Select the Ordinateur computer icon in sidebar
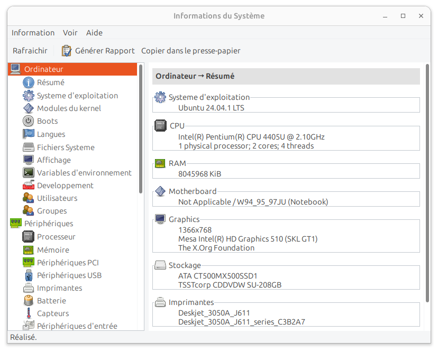The height and width of the screenshot is (352, 438). pos(15,69)
